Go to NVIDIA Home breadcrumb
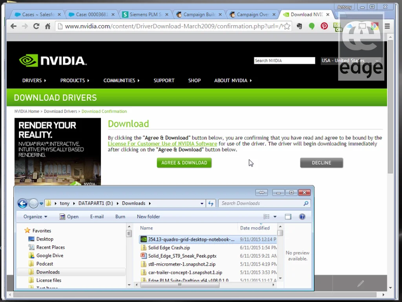The width and height of the screenshot is (402, 302). click(x=27, y=111)
